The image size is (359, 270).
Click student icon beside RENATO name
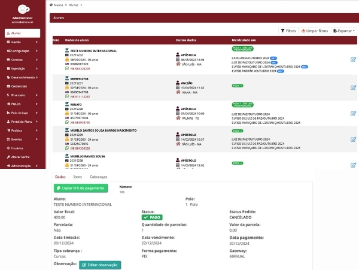pyautogui.click(x=67, y=104)
